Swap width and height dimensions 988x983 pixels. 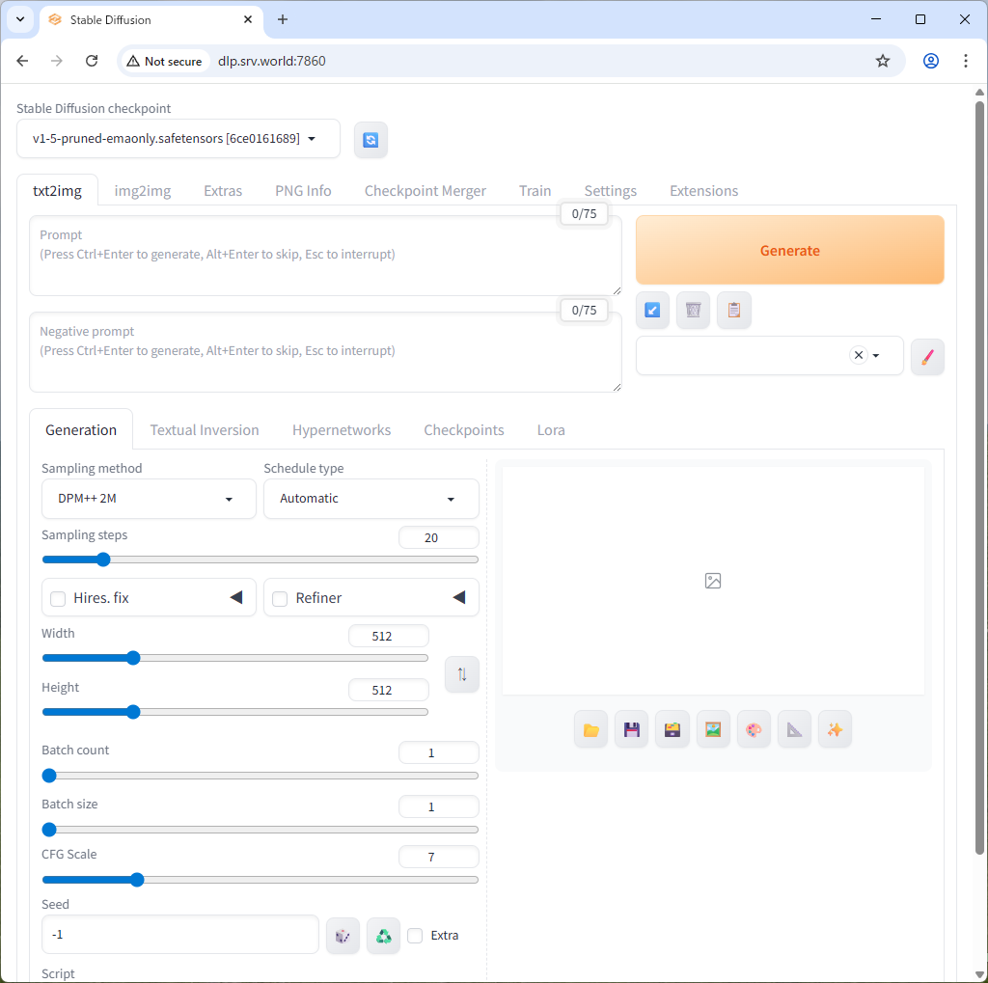tap(461, 674)
